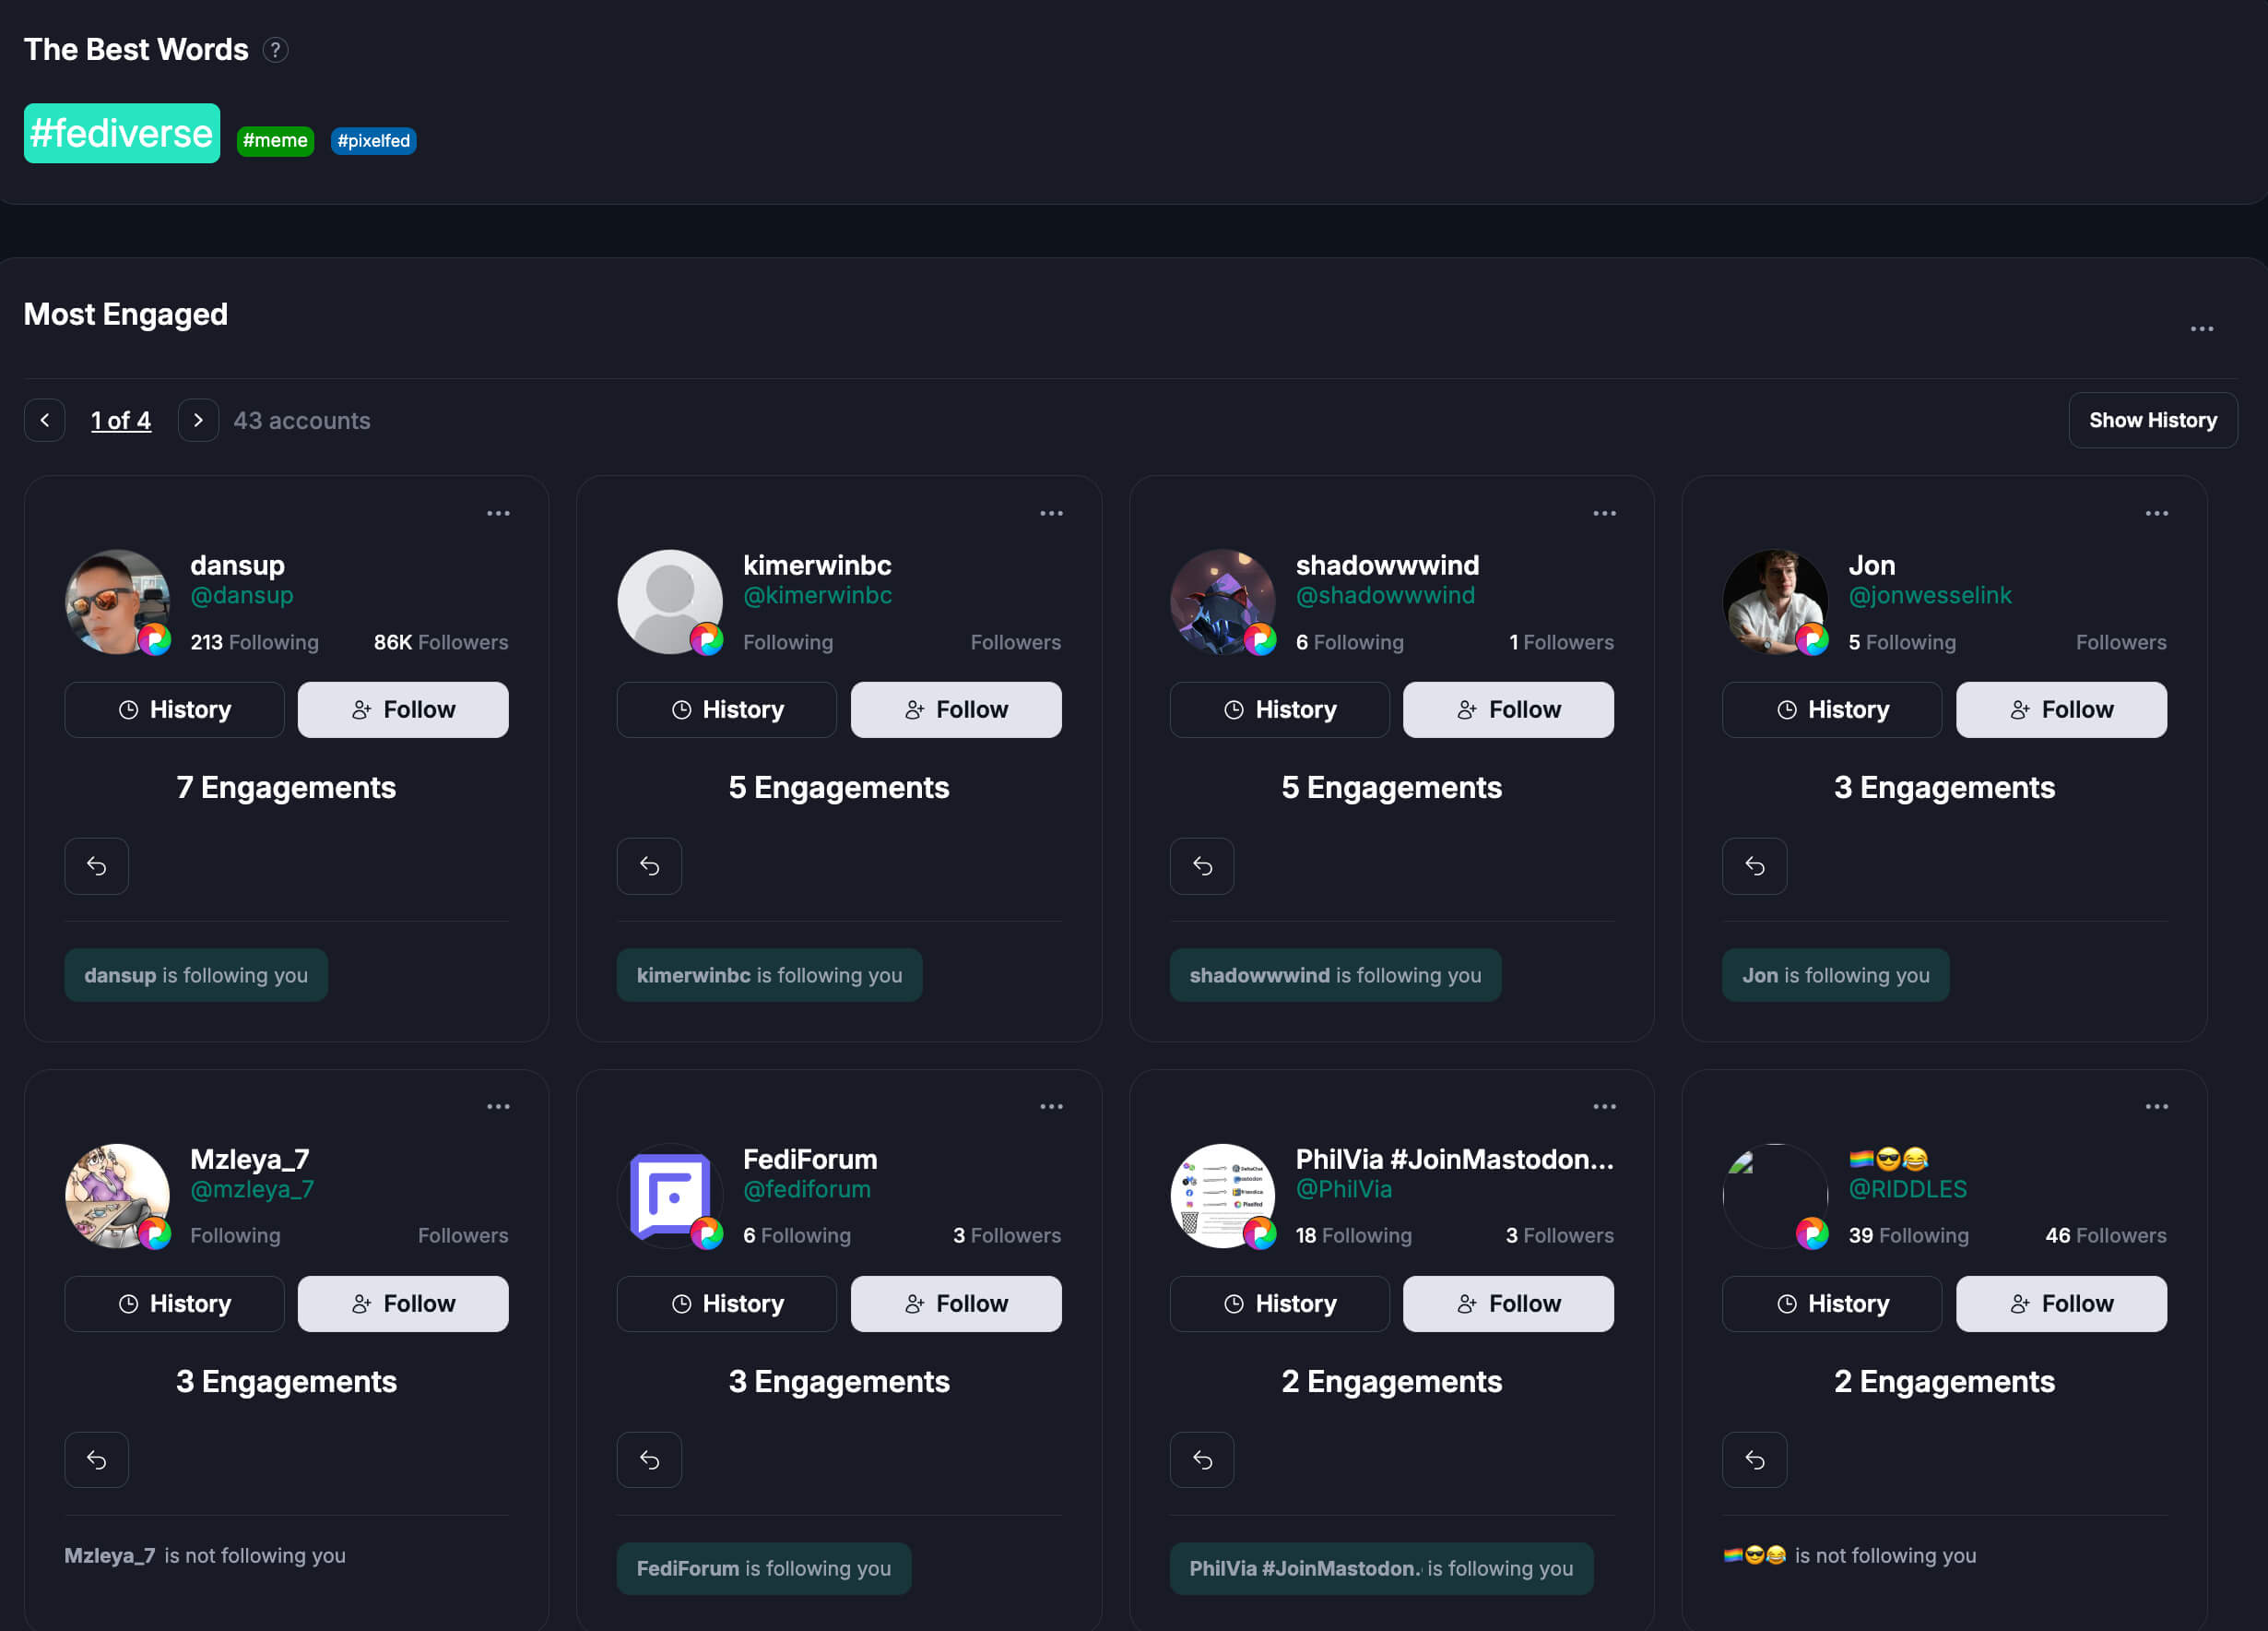
Task: Open the @jonwesselink profile handle link
Action: tap(1929, 595)
